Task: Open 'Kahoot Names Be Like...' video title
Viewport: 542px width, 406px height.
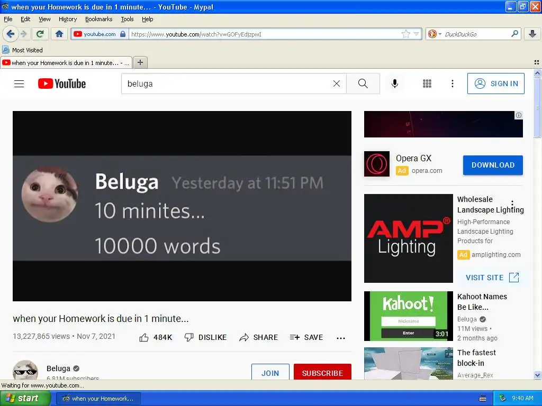Action: (482, 302)
